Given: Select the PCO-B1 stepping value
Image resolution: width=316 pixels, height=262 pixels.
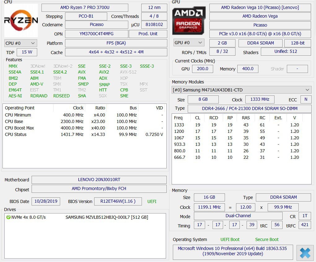Looking at the screenshot, I should (86, 16).
